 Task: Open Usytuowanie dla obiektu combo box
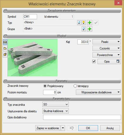point(55,111)
